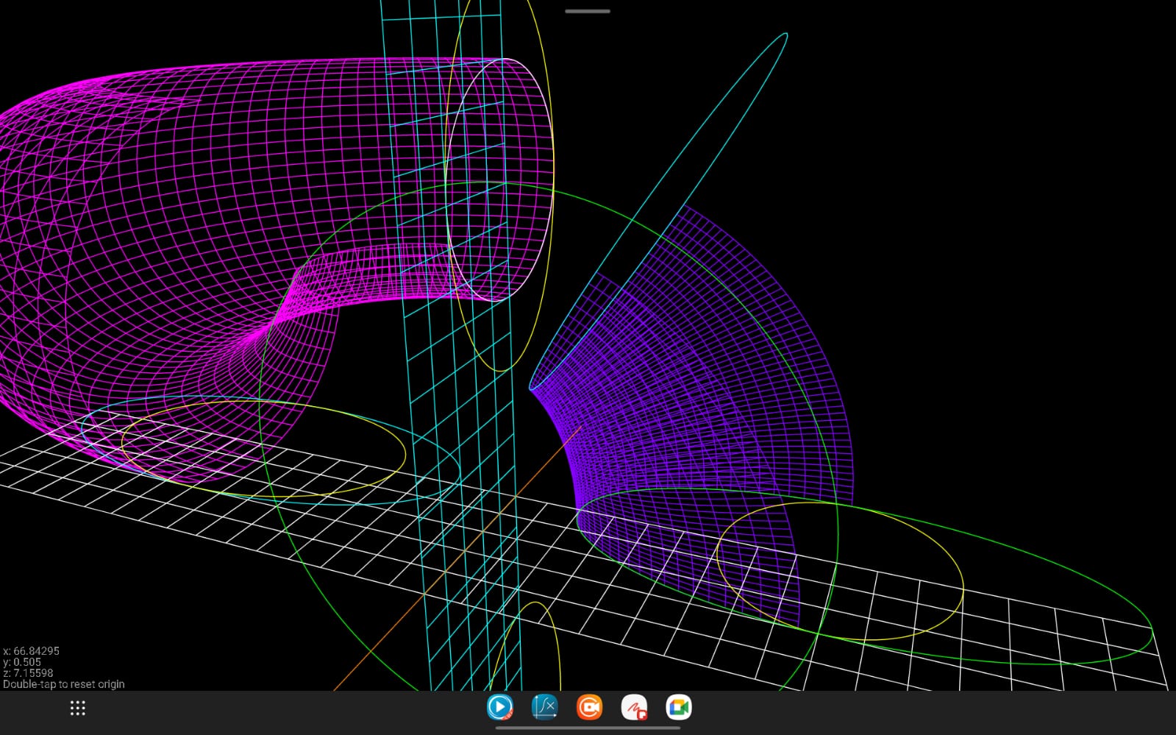Tap the top center drag handle
1176x735 pixels.
588,11
